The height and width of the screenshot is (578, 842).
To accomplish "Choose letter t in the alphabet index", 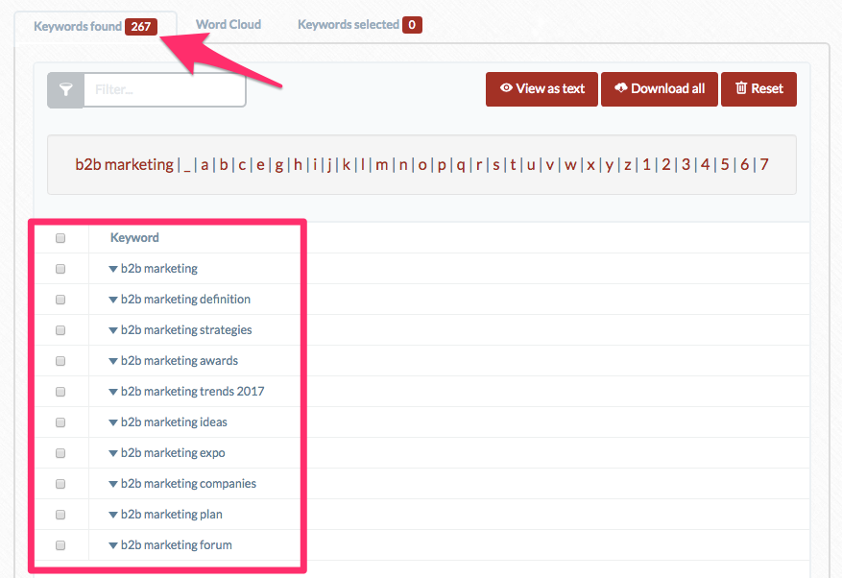I will pos(513,164).
